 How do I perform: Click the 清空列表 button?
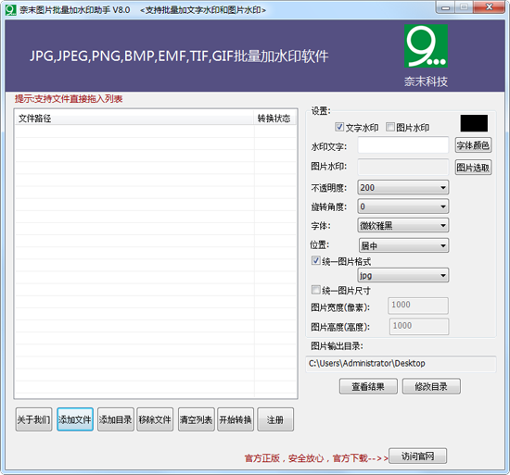197,419
